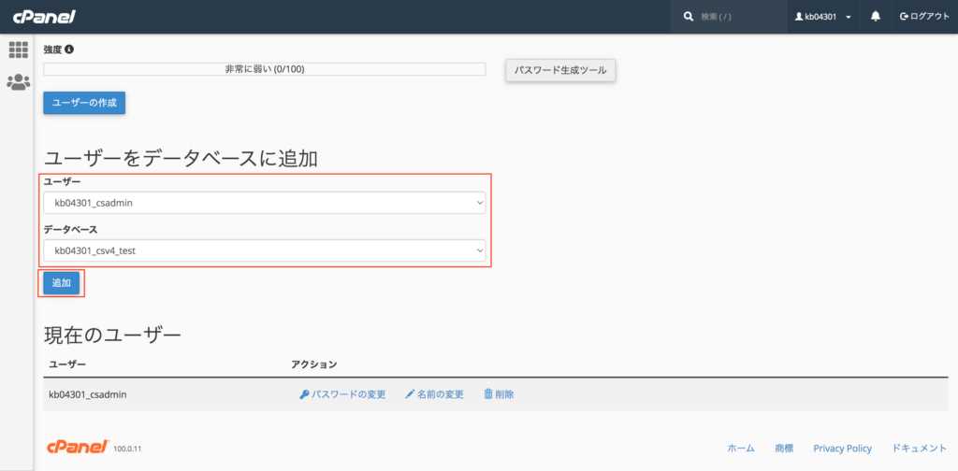Image resolution: width=958 pixels, height=471 pixels.
Task: Click the password strength meter bar
Action: point(265,69)
